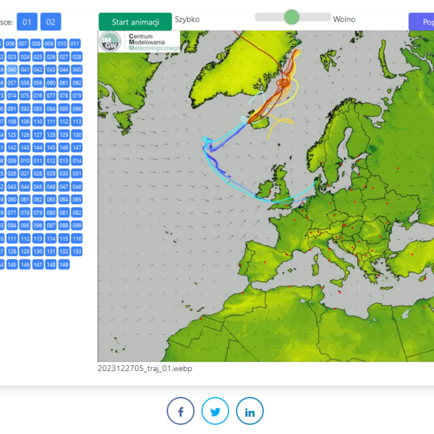434x434 pixels.
Task: Go to frame 031
Action: 77,174
